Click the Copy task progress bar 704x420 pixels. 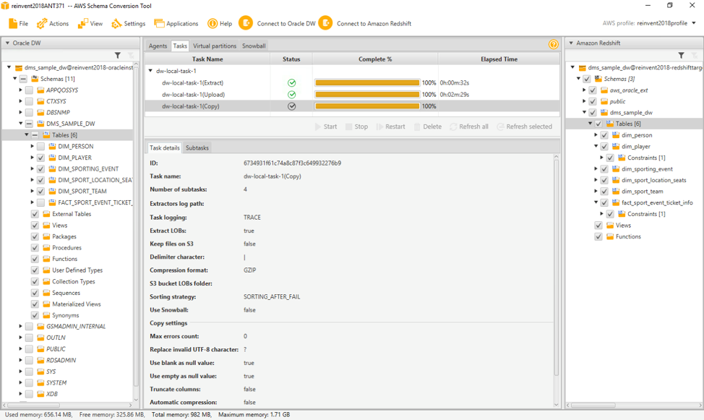[x=367, y=106]
